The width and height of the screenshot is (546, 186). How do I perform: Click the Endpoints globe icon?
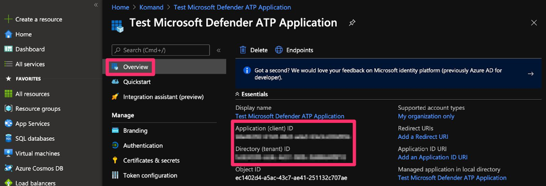[279, 50]
